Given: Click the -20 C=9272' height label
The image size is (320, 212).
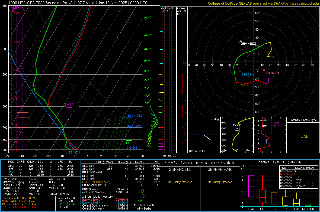Looking at the screenshot, I should pos(134,126).
